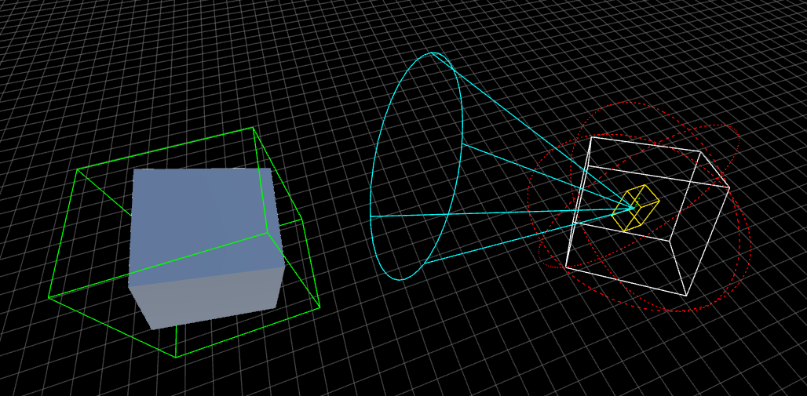This screenshot has width=807, height=396.
Task: Select the leftmost corner of the green wireframe
Action: [x=49, y=297]
